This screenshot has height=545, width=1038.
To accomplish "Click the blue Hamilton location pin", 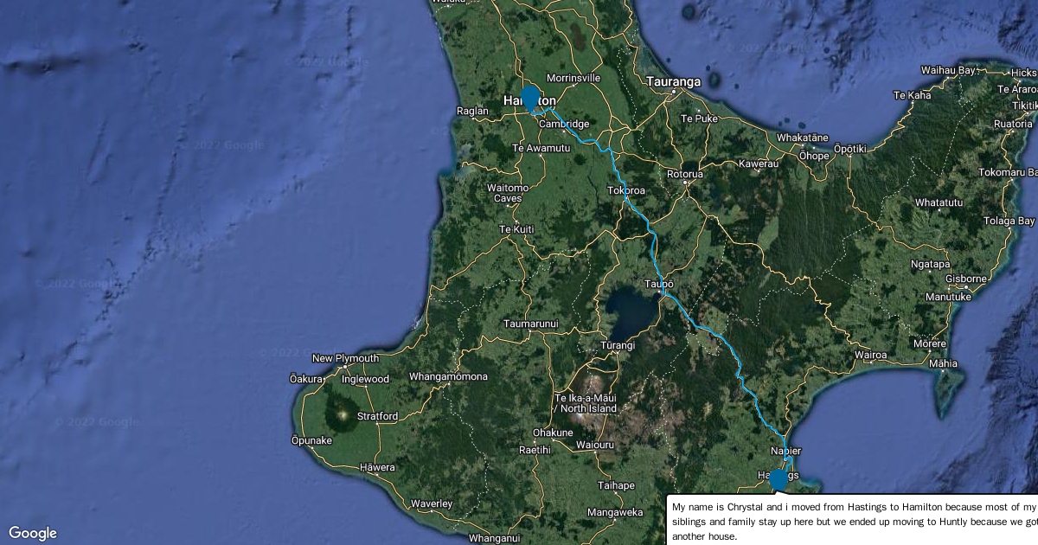I will pyautogui.click(x=529, y=98).
